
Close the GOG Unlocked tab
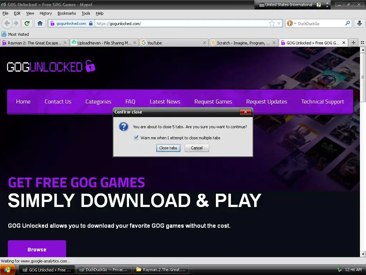coord(343,43)
